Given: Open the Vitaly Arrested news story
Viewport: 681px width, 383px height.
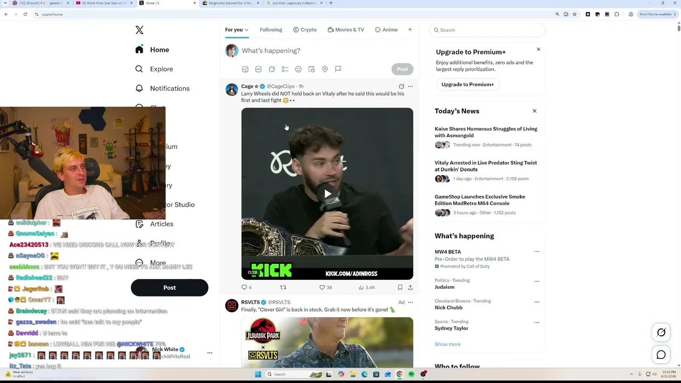Looking at the screenshot, I should (486, 166).
